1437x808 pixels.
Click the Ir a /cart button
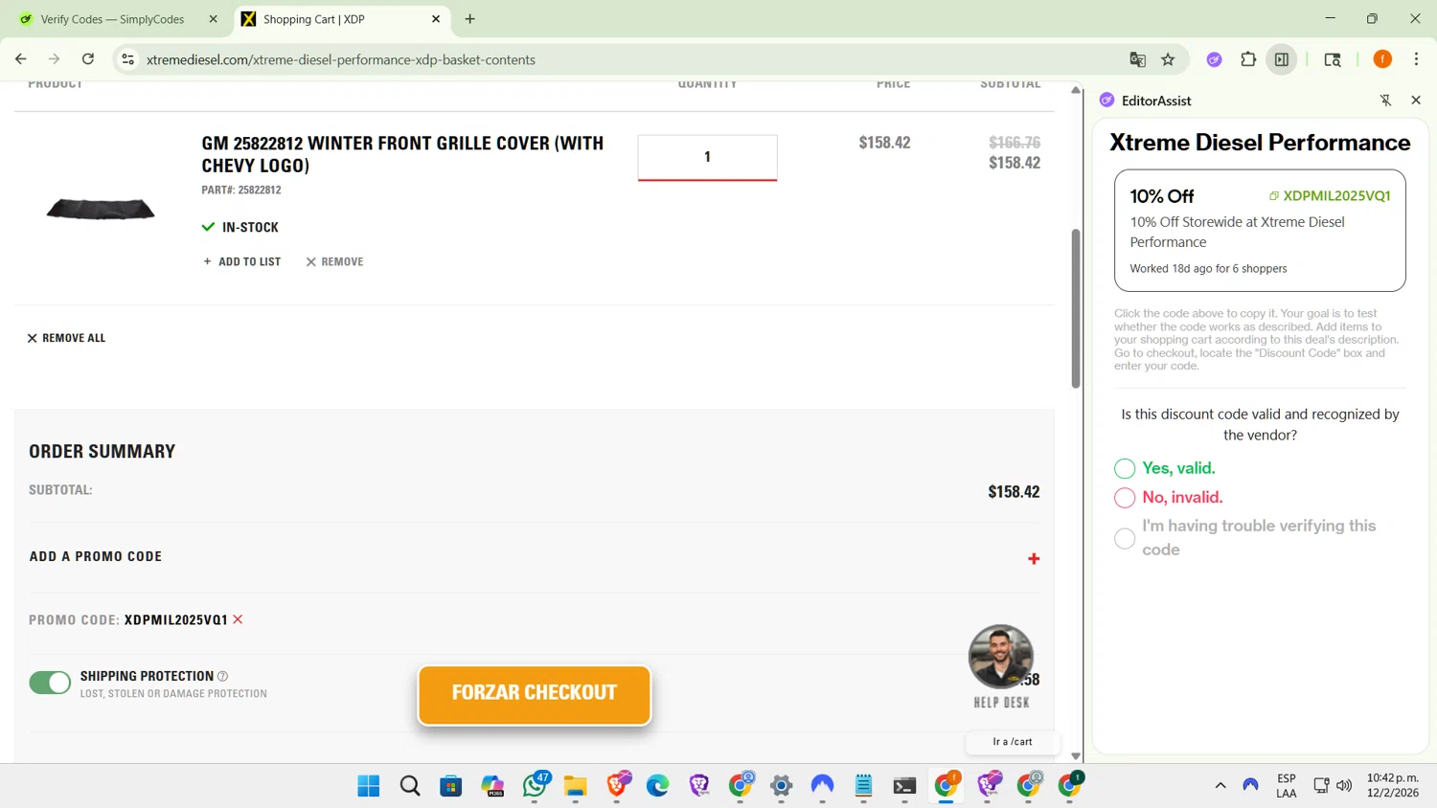point(1013,742)
